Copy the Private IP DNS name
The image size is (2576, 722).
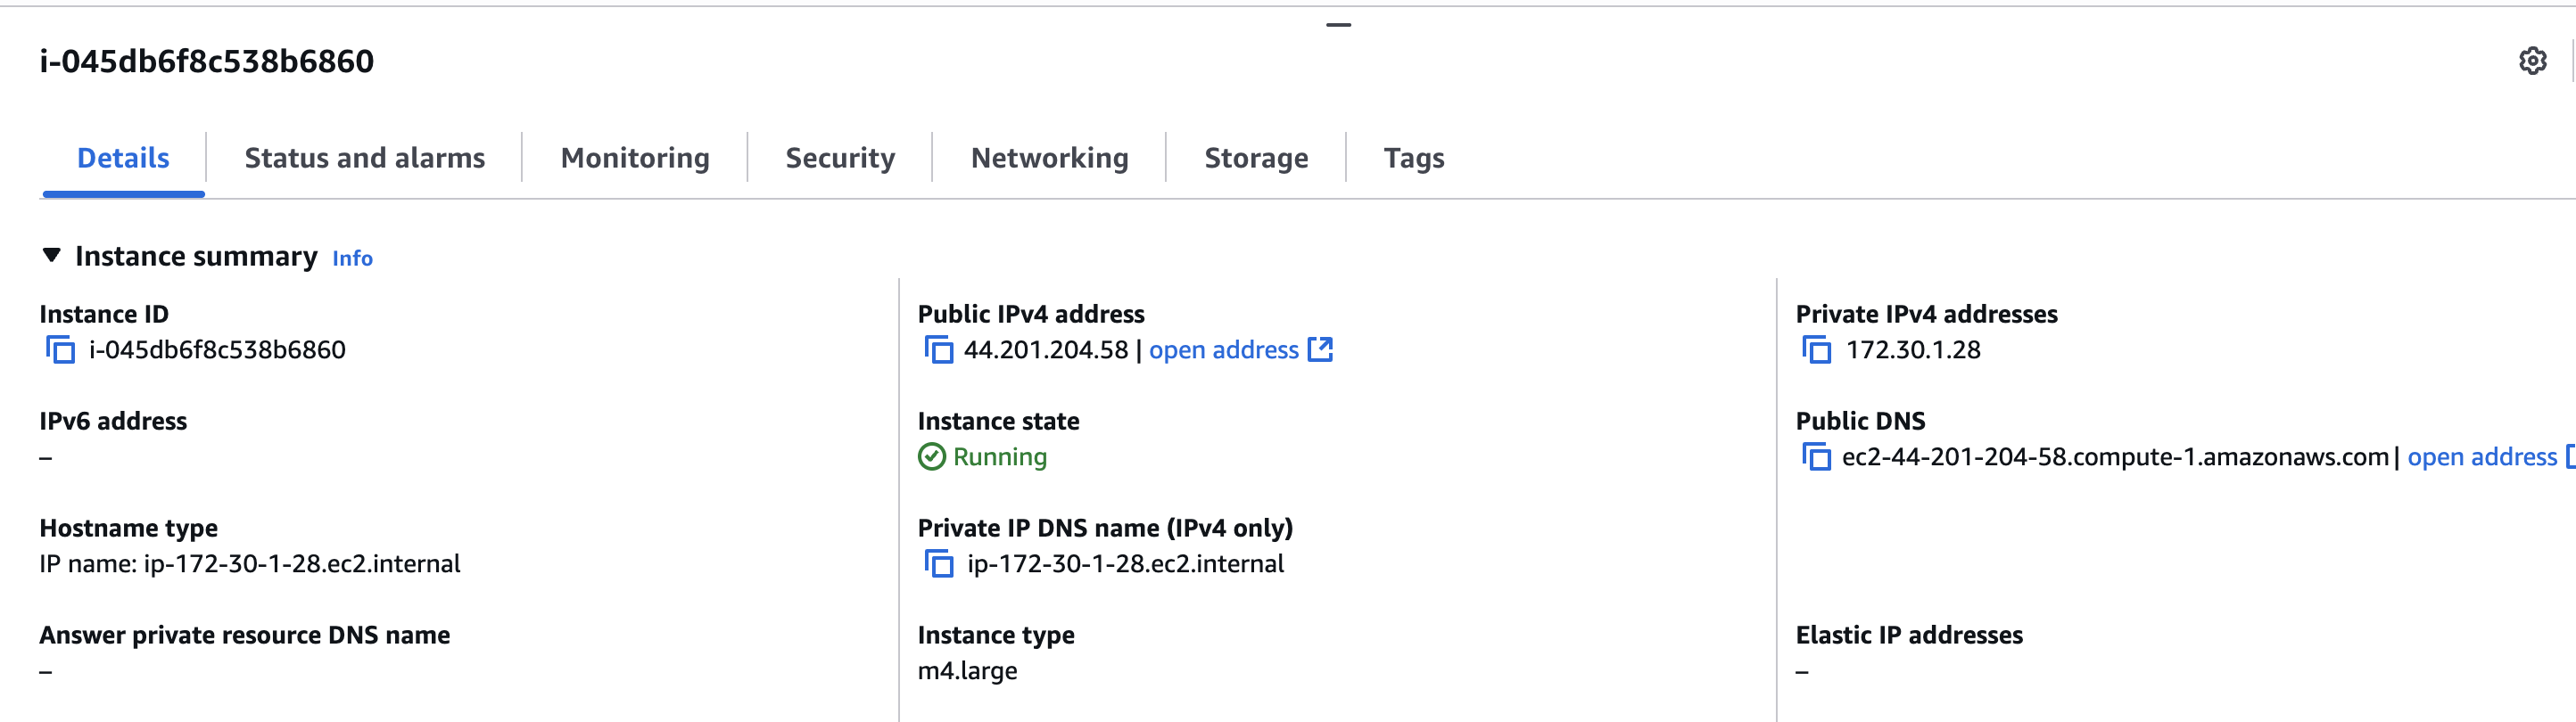coord(938,564)
